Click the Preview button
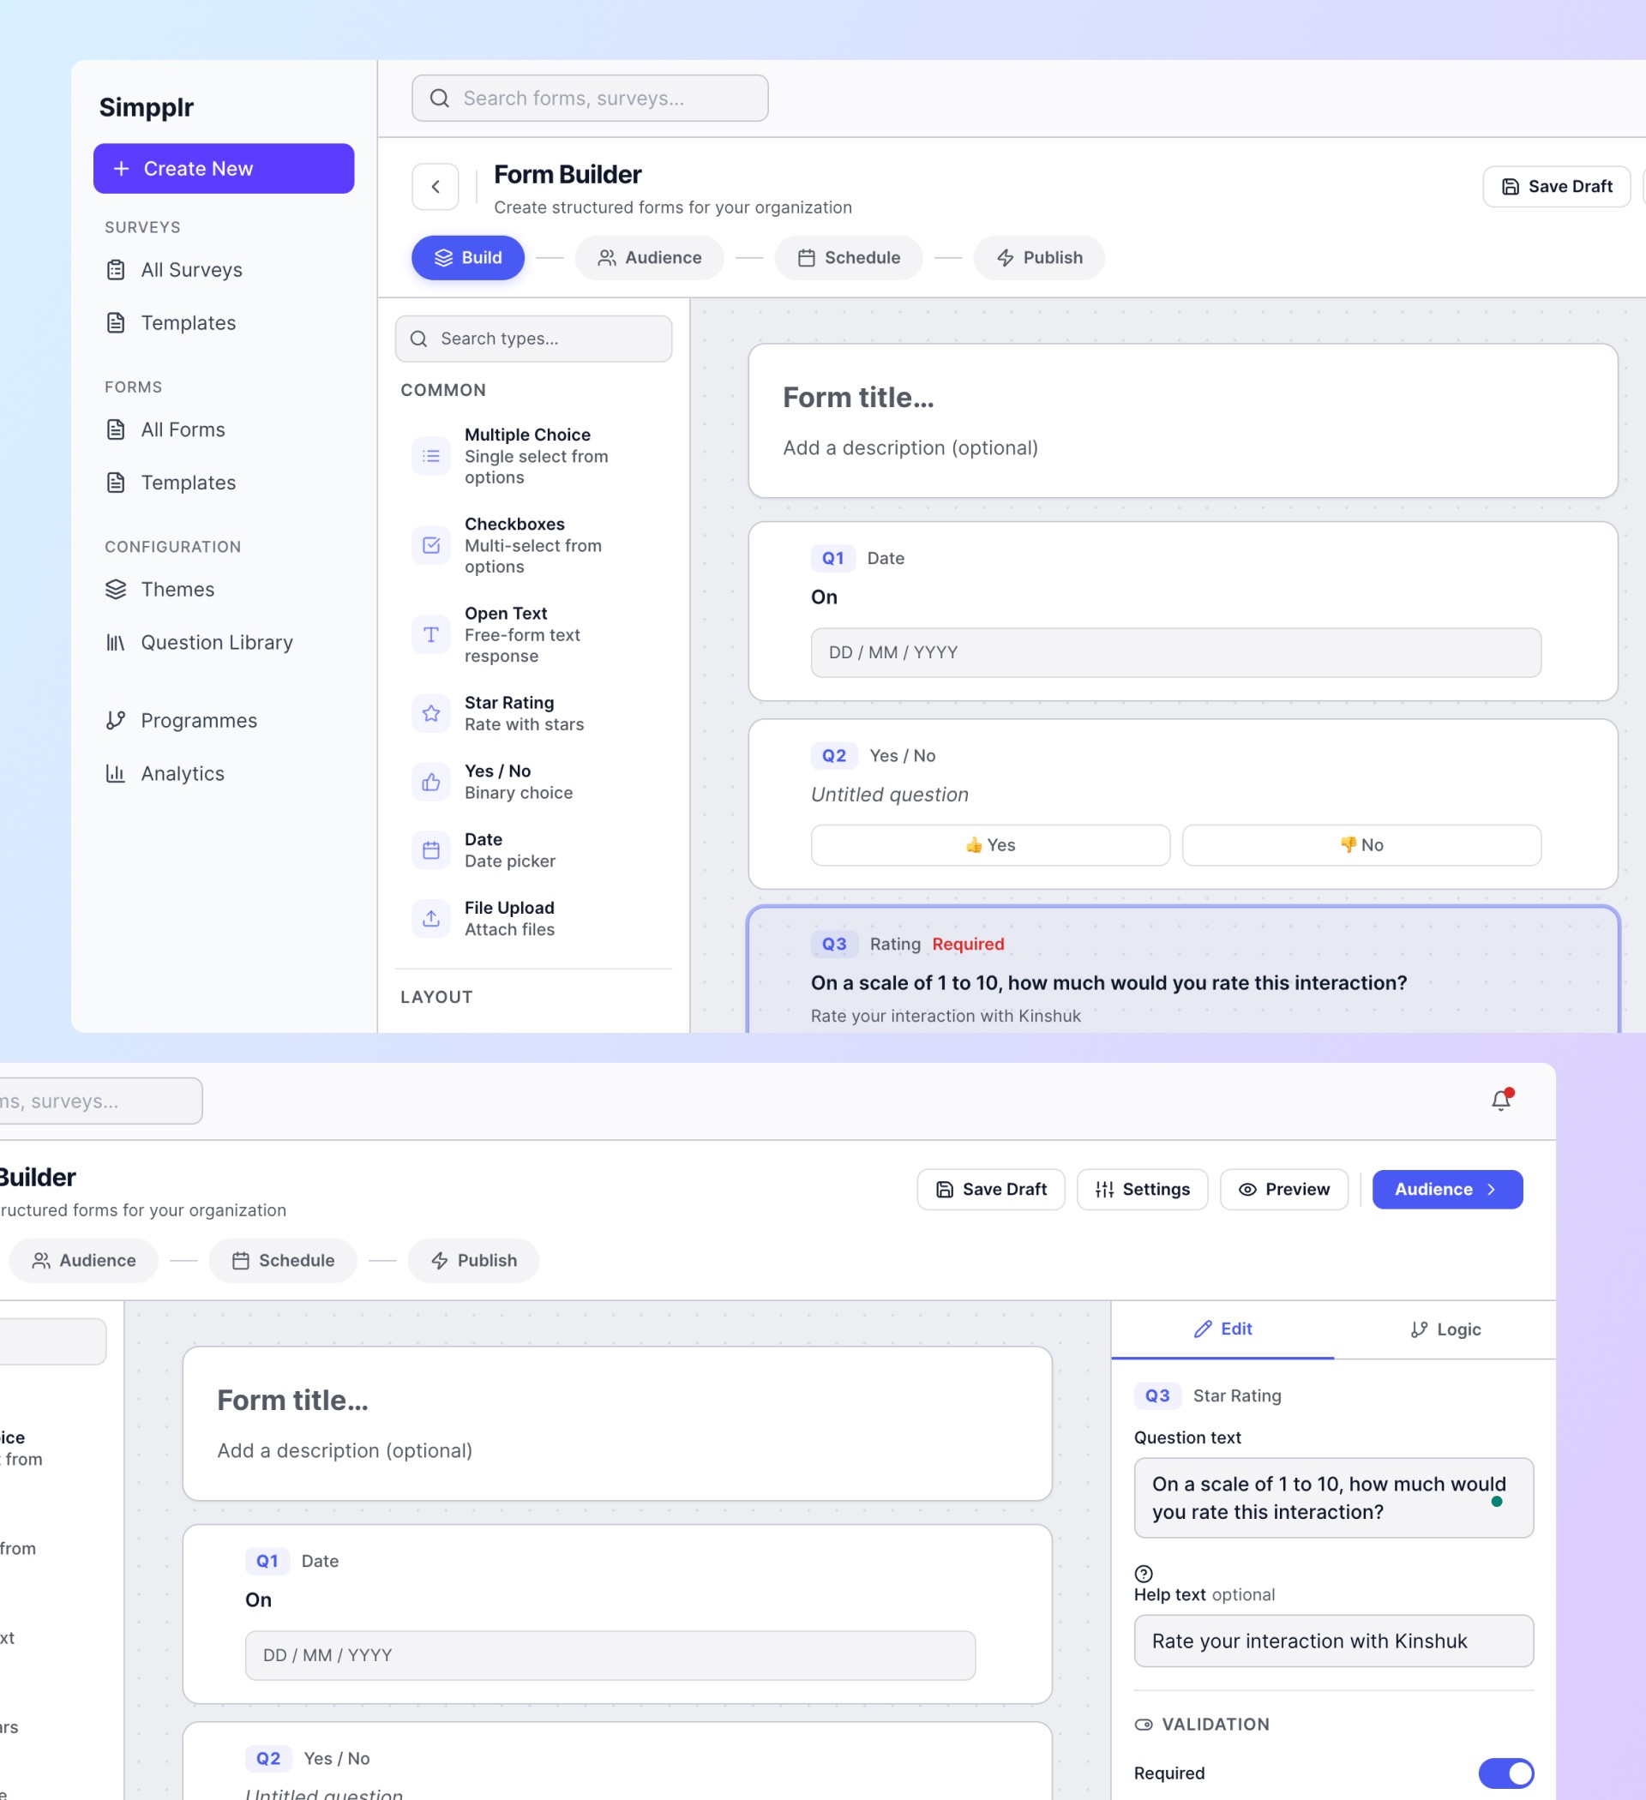Screen dimensions: 1646x1800 (1283, 1190)
